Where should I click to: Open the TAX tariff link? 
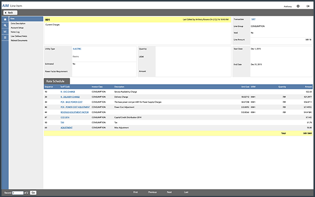coord(62,122)
